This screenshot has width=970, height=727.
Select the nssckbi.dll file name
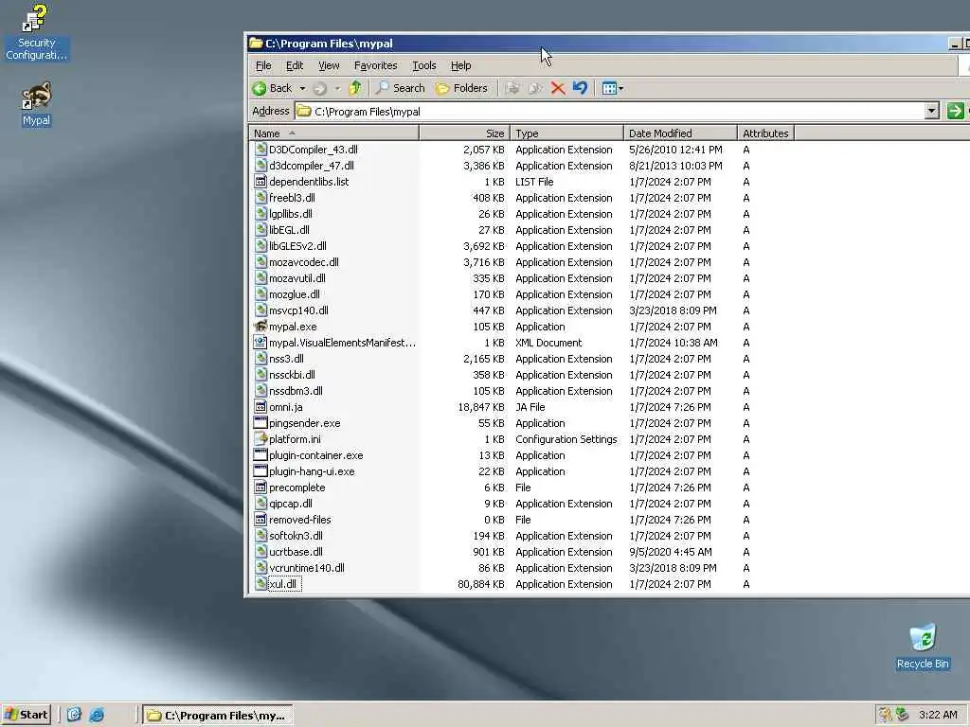pos(292,375)
